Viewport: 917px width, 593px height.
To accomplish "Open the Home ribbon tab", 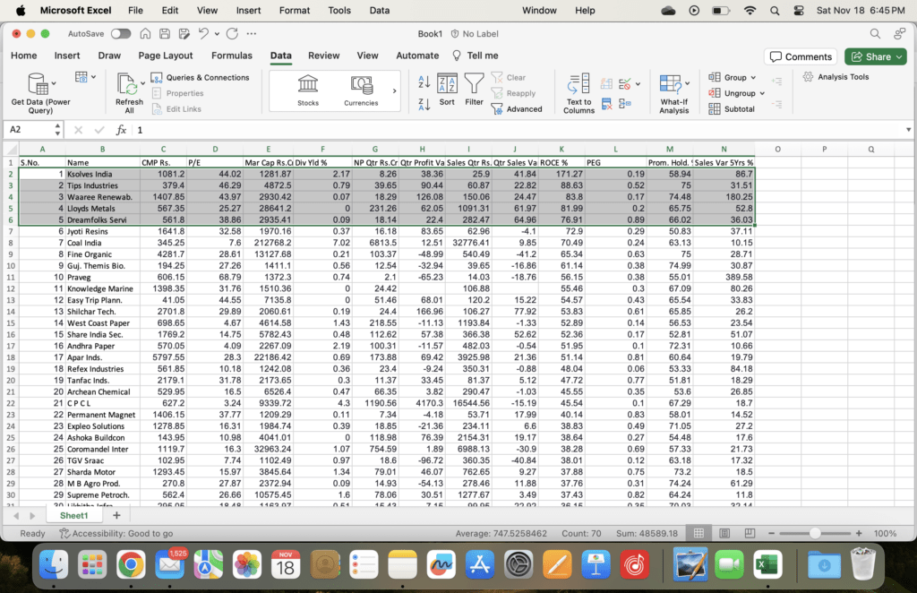I will click(24, 56).
